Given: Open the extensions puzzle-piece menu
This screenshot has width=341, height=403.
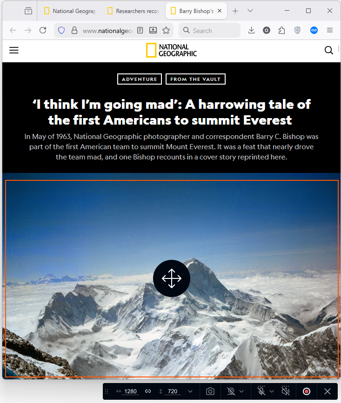Looking at the screenshot, I should click(x=281, y=30).
